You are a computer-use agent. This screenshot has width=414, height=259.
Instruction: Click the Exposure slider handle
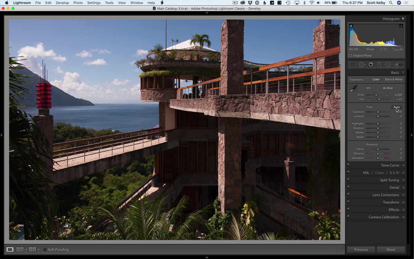click(378, 112)
